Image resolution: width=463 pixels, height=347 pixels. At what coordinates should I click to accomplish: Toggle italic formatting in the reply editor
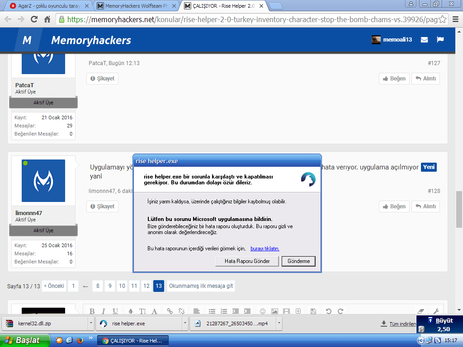[104, 311]
